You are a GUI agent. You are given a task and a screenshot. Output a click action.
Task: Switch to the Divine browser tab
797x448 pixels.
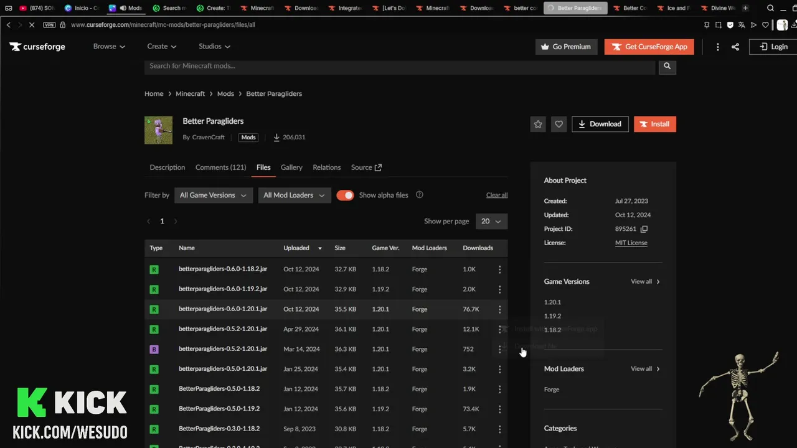717,8
